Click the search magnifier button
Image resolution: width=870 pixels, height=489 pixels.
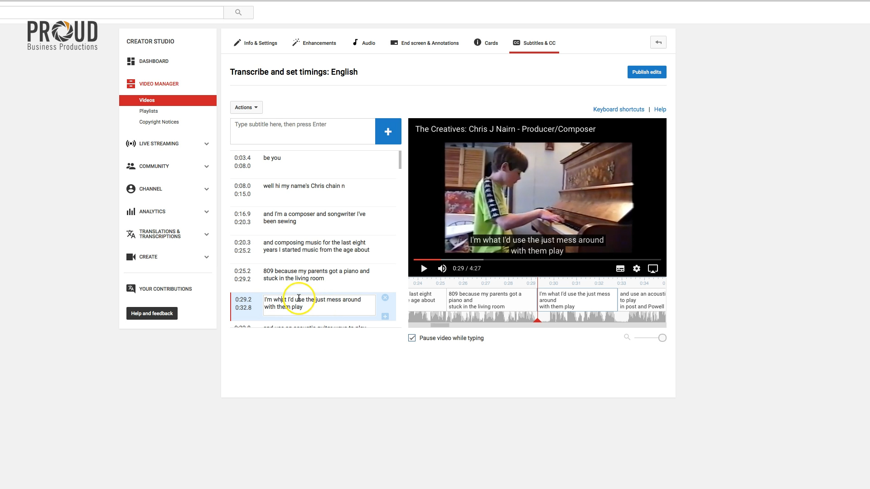coord(238,12)
